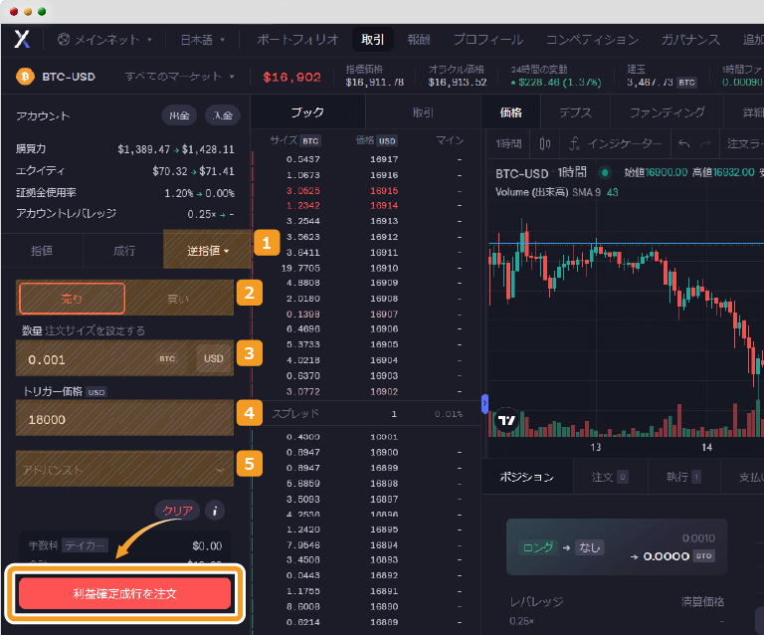This screenshot has width=764, height=635.
Task: Click the TradingView logo on chart
Action: [x=506, y=420]
